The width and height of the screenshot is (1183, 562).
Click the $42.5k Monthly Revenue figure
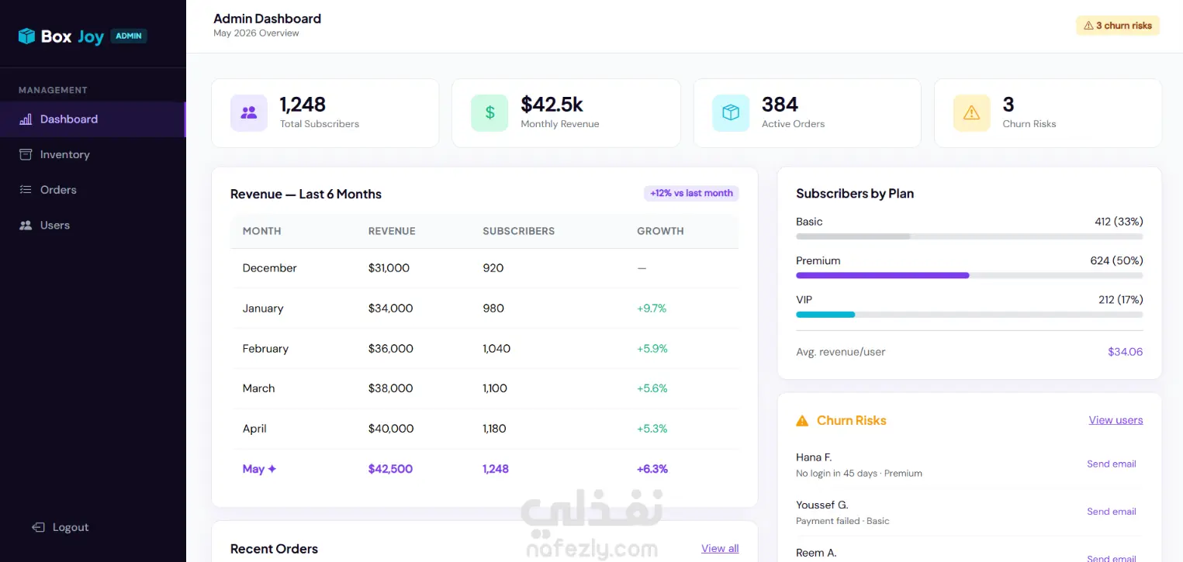[552, 105]
